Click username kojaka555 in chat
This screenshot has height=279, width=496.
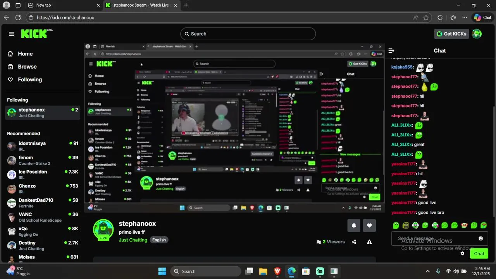pos(402,67)
